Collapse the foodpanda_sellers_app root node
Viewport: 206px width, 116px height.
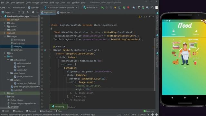pos(2,16)
